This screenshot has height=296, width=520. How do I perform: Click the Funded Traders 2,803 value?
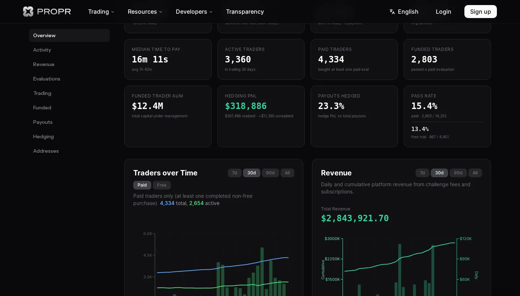[x=424, y=60]
